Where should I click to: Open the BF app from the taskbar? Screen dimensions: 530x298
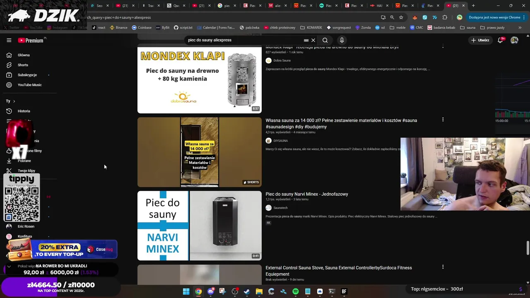(344, 291)
